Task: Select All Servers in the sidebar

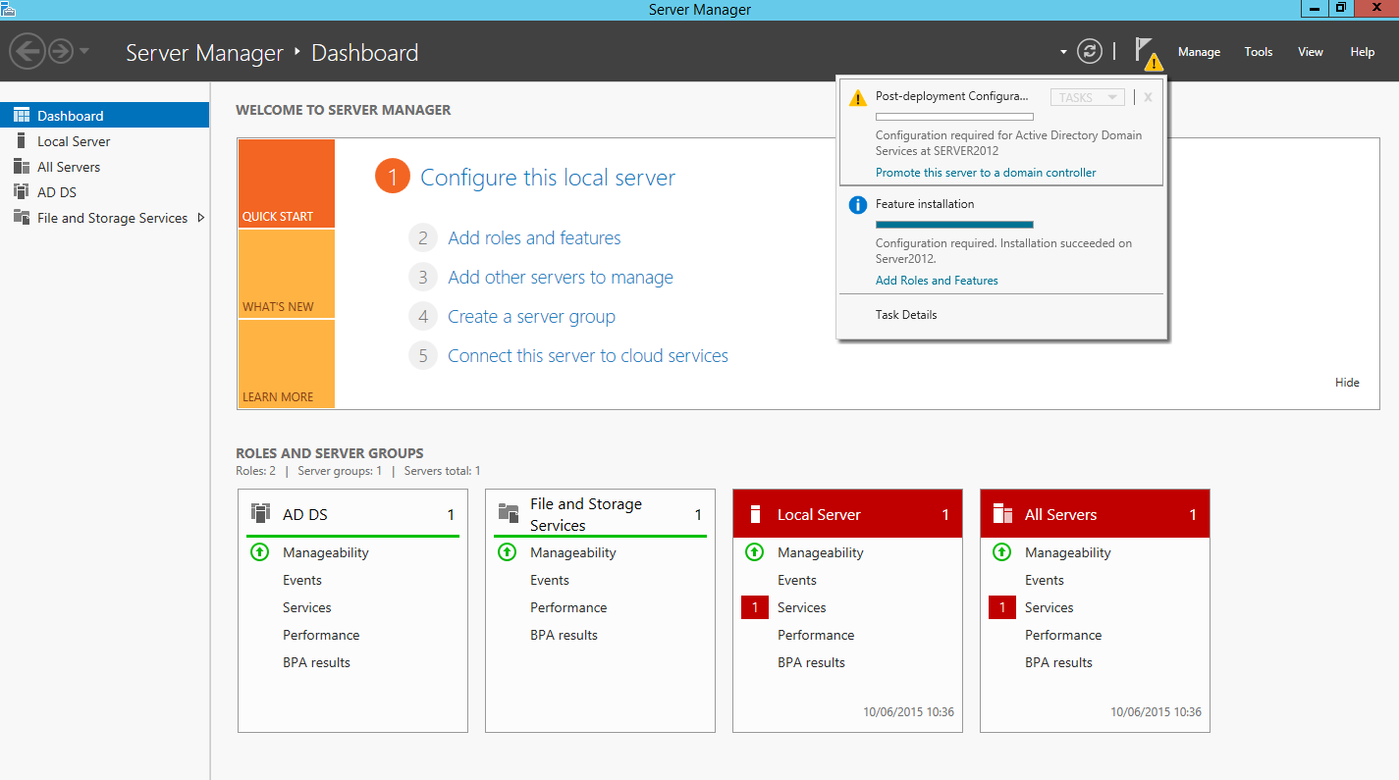Action: point(104,167)
